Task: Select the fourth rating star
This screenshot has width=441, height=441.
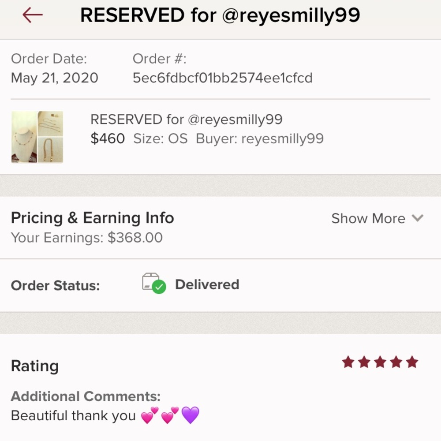Action: [x=396, y=362]
